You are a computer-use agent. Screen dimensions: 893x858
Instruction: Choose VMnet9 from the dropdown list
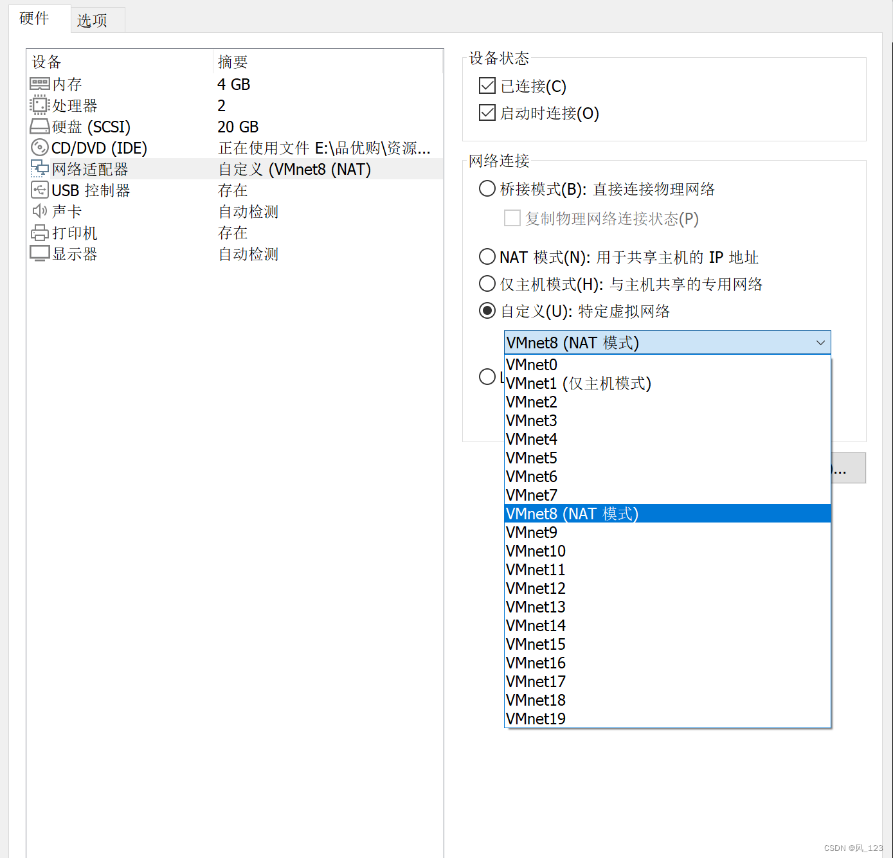tap(667, 532)
